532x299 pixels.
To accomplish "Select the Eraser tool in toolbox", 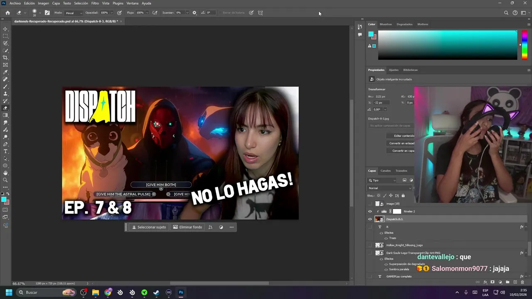I will tap(5, 108).
